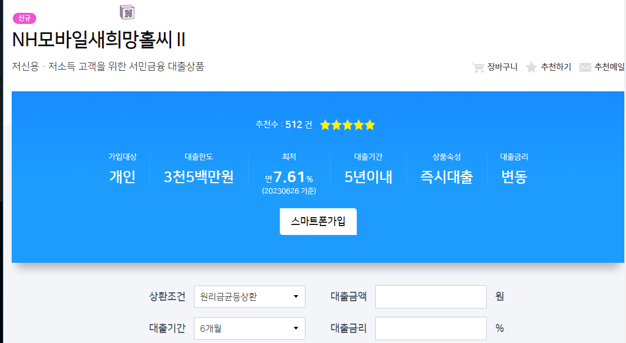Click the 추천하기 link

(556, 67)
